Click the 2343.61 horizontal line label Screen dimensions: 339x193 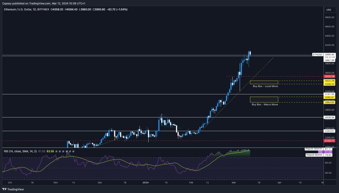point(329,131)
